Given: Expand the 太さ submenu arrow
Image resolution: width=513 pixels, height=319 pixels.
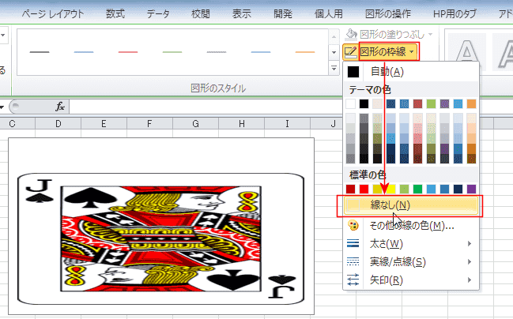Looking at the screenshot, I should point(470,244).
